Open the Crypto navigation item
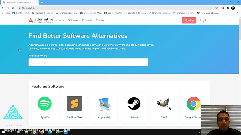The height and width of the screenshot is (135, 241). (x=100, y=20)
